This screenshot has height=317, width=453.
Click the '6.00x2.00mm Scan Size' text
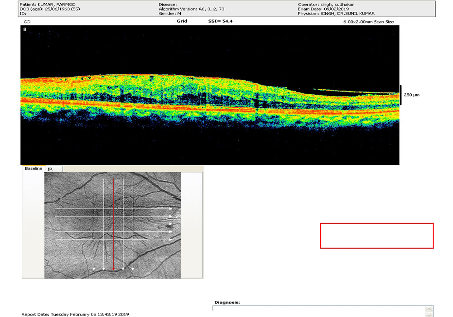click(x=368, y=22)
